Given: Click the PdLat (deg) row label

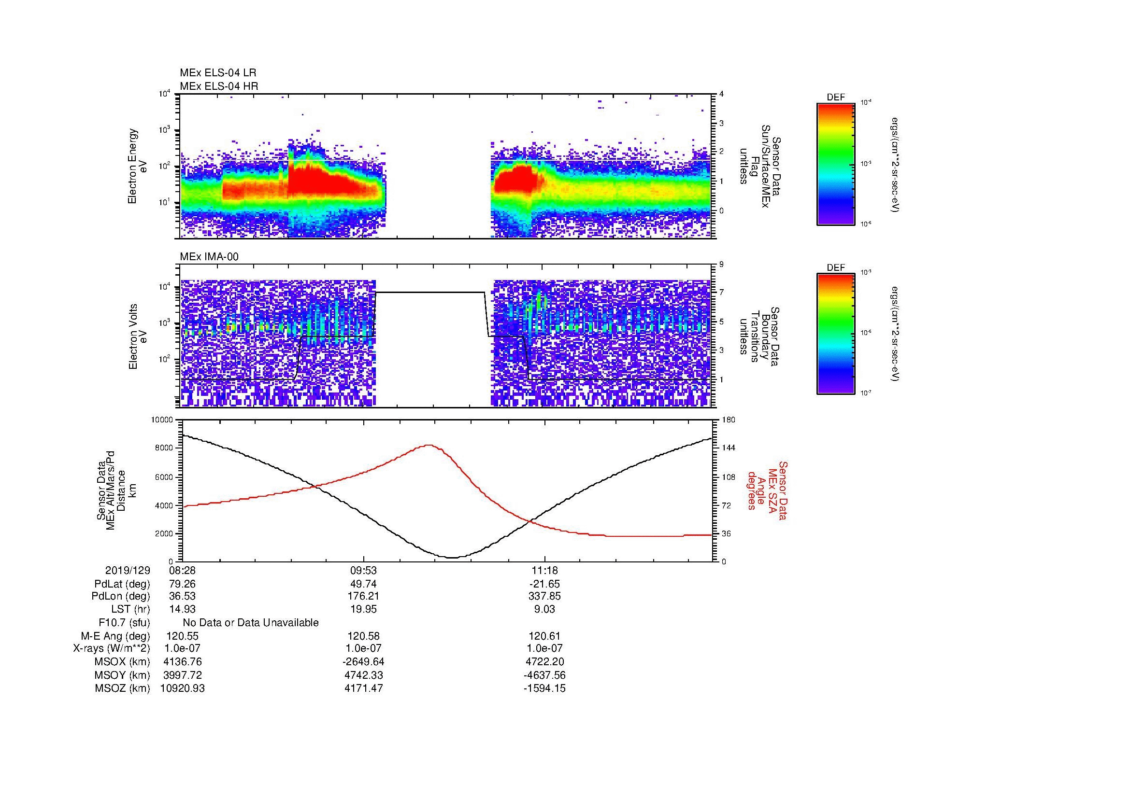Looking at the screenshot, I should point(122,584).
